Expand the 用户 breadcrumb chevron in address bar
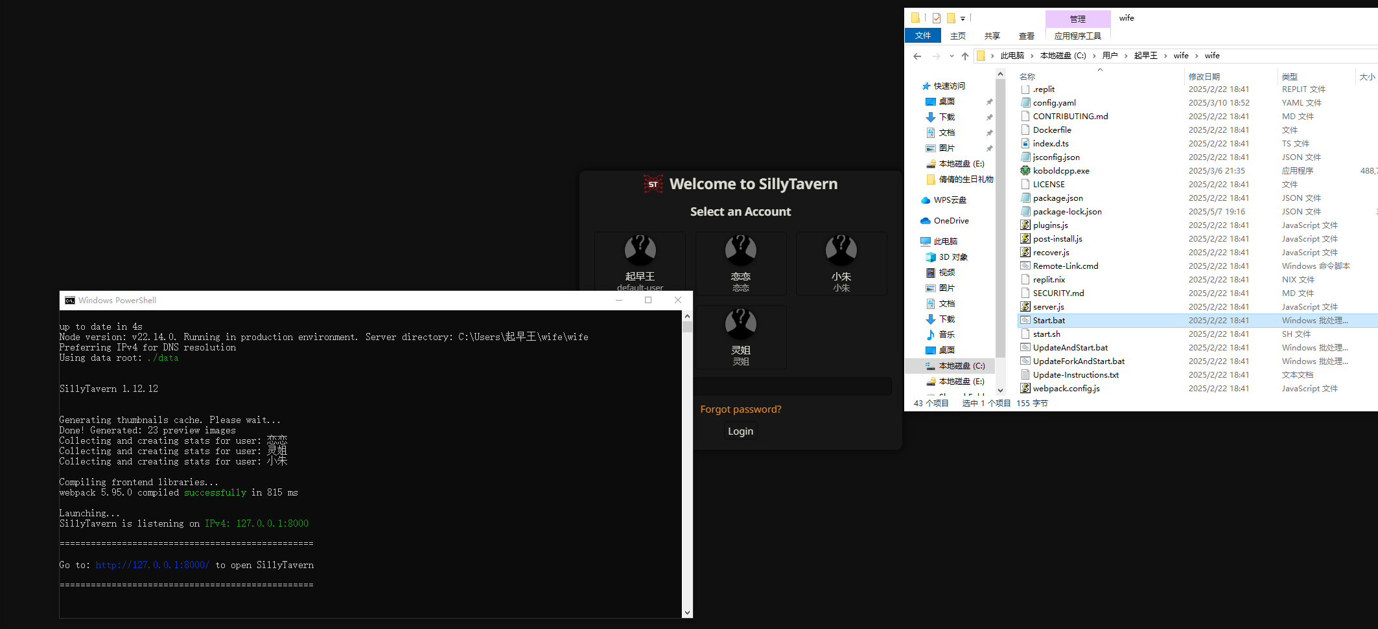1378x629 pixels. click(1126, 56)
